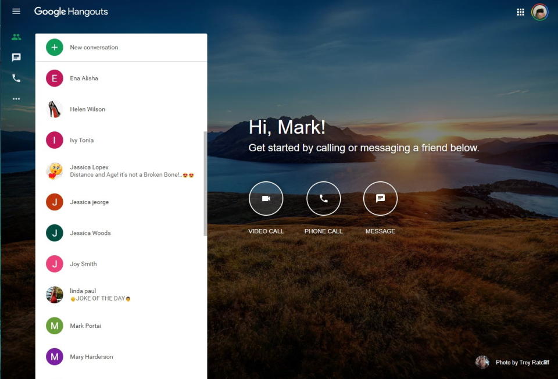The height and width of the screenshot is (379, 558).
Task: Open the navigation hamburger menu
Action: [x=16, y=11]
